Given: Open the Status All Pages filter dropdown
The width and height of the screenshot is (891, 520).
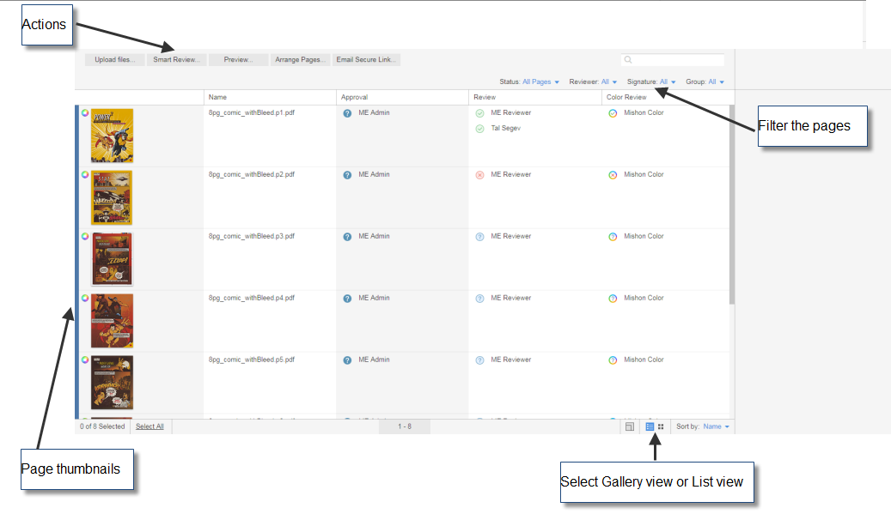Looking at the screenshot, I should click(541, 82).
